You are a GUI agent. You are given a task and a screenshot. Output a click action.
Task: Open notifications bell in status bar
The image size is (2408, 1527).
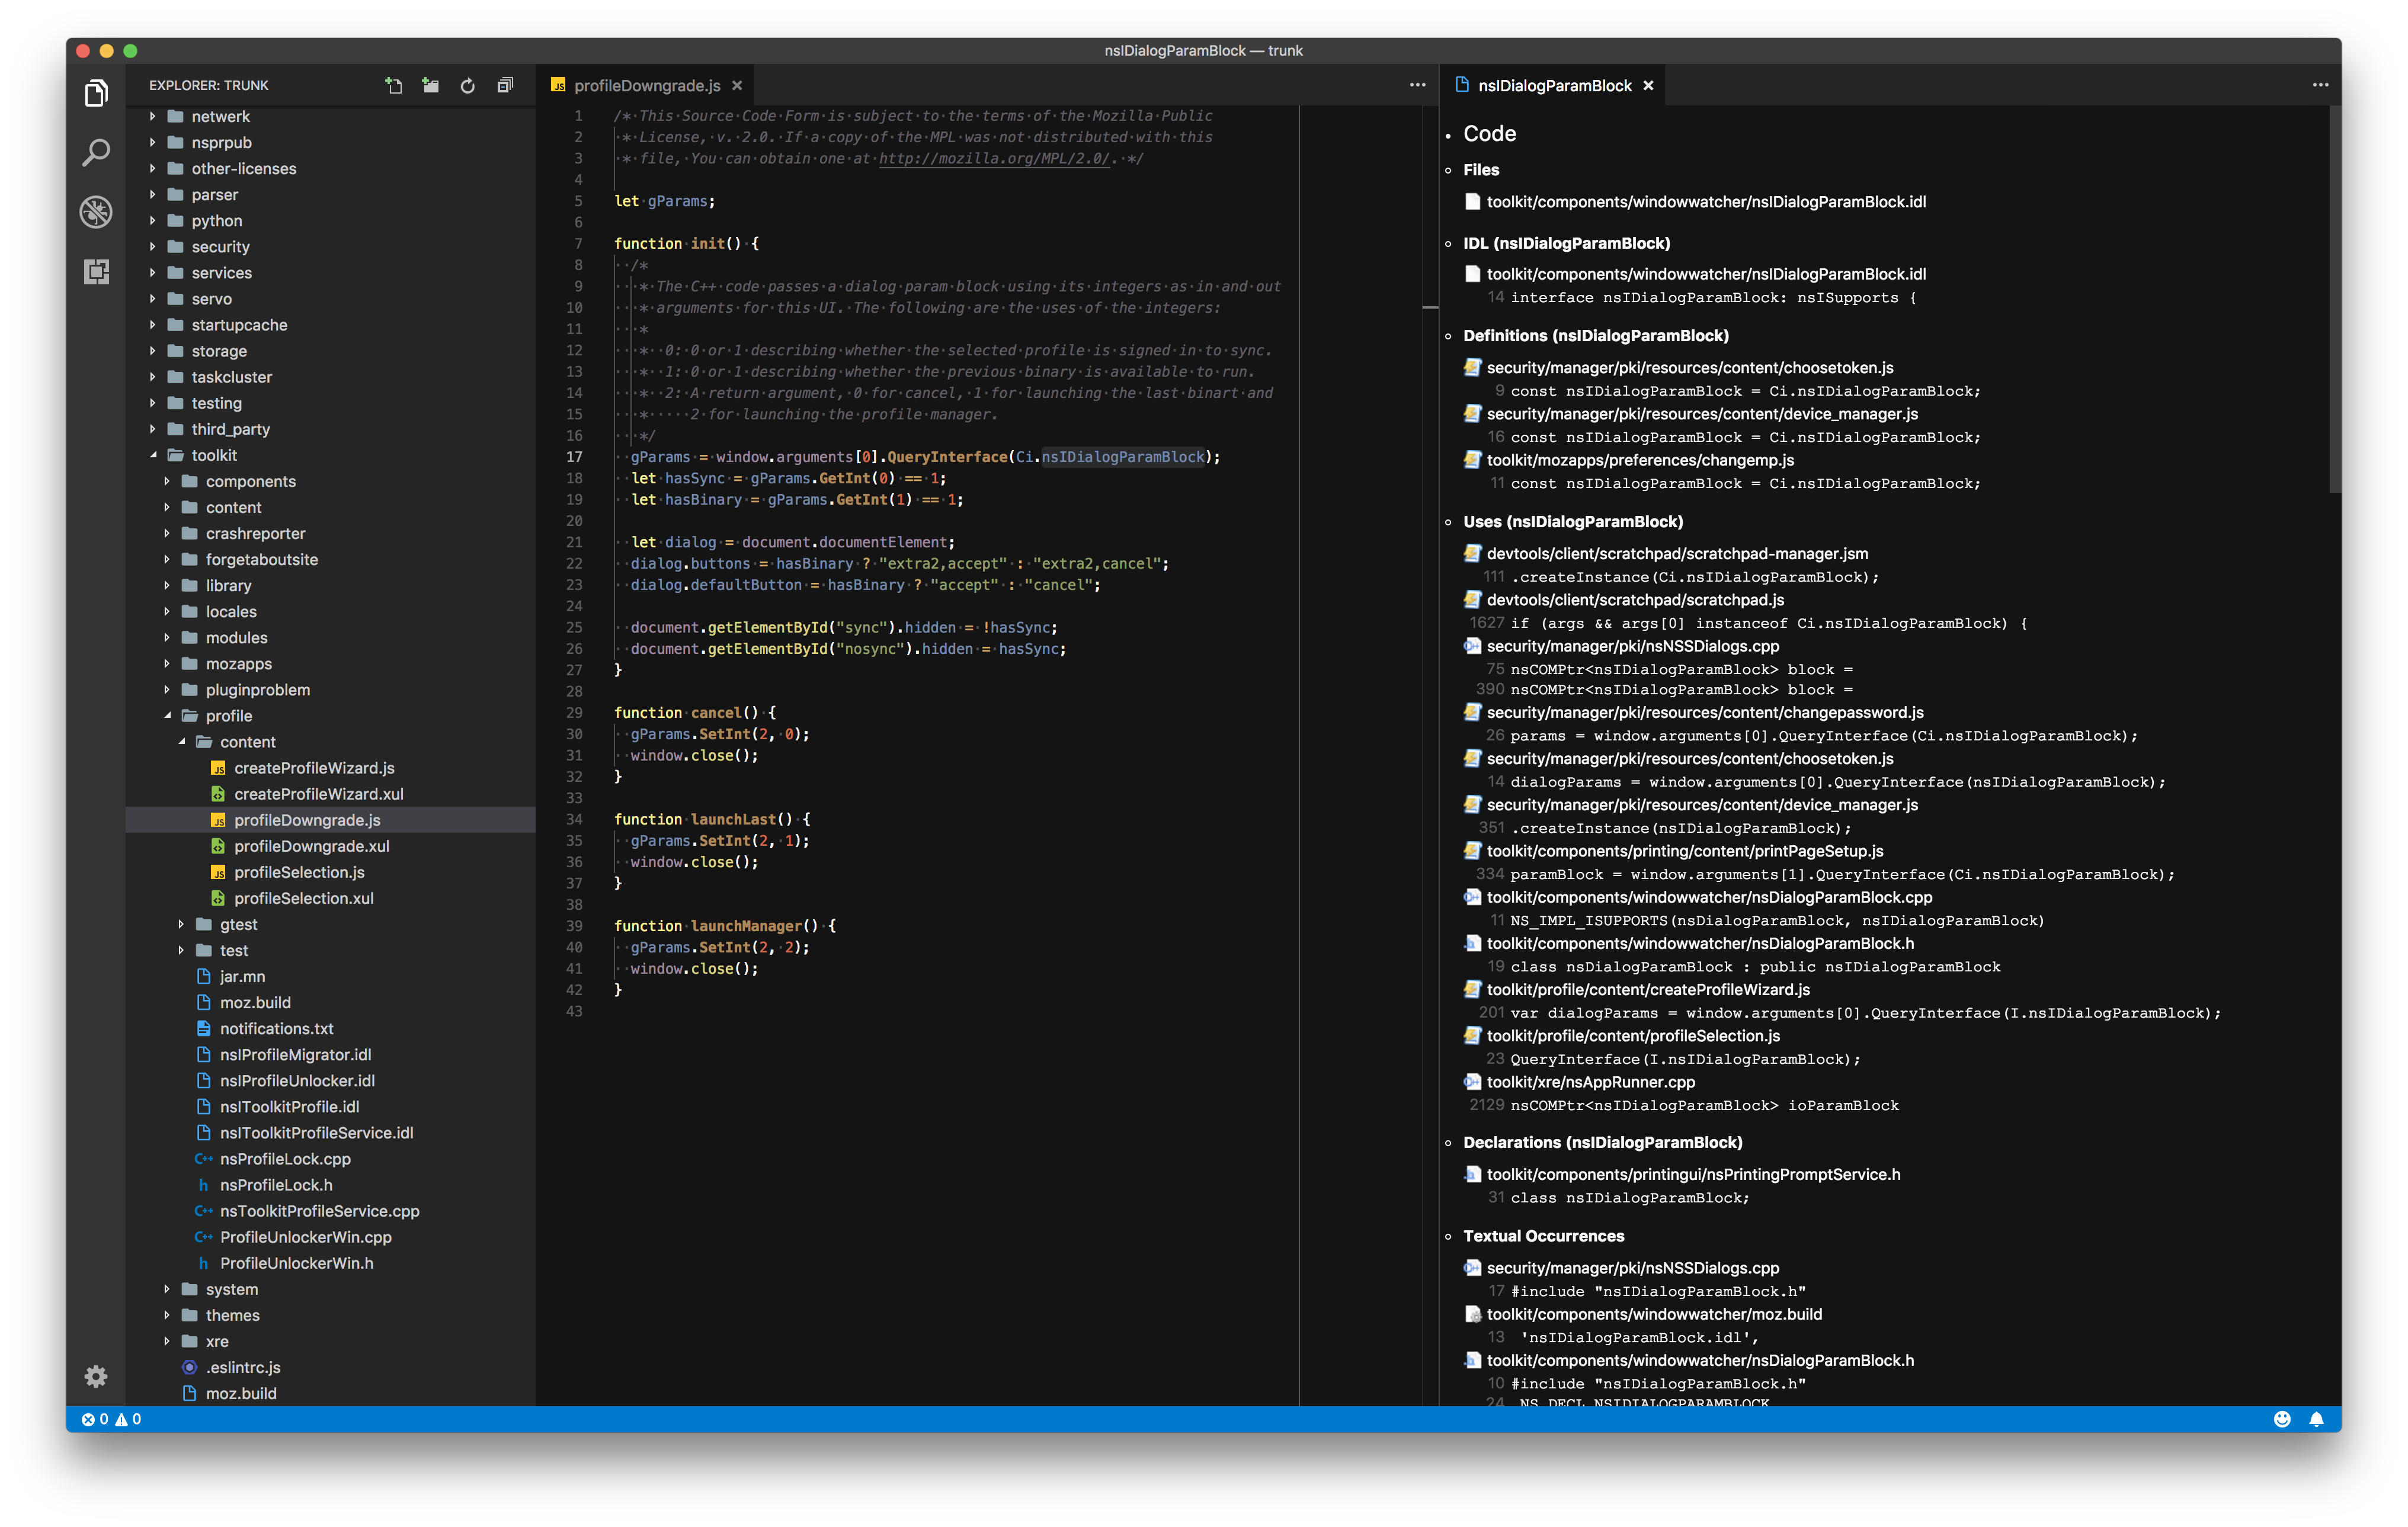pyautogui.click(x=2316, y=1419)
